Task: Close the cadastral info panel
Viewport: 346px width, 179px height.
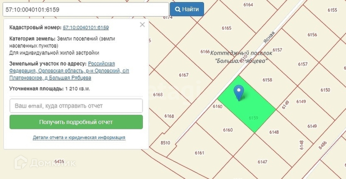Action: coord(142,25)
